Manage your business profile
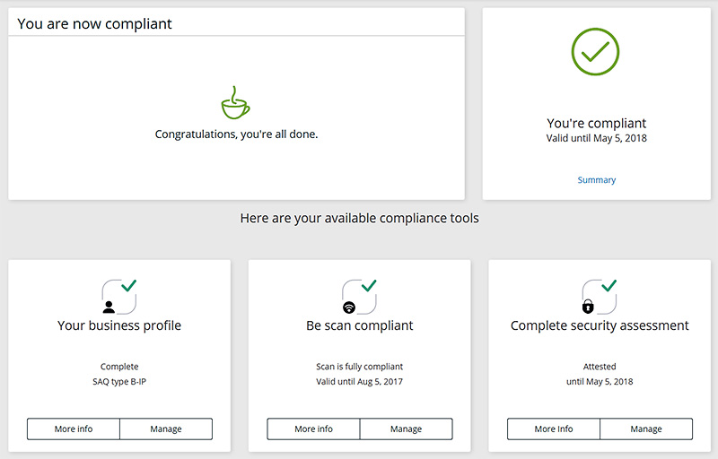This screenshot has height=459, width=718. pyautogui.click(x=166, y=429)
